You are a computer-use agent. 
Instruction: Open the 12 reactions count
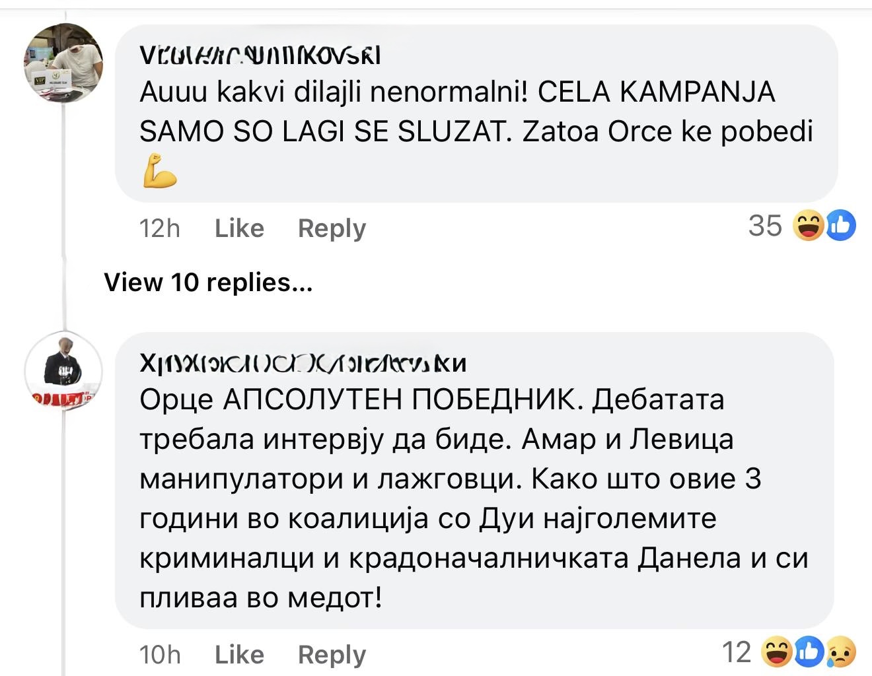tap(737, 652)
